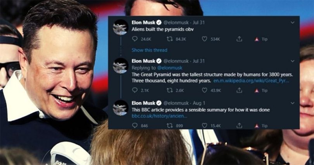Open the chevron menu on the Aug 1 tweet

(293, 103)
